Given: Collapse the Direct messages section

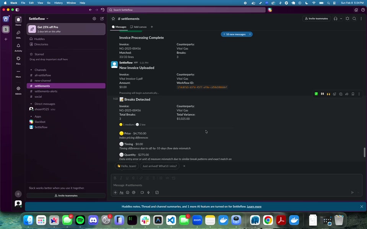Looking at the screenshot, I should point(31,104).
